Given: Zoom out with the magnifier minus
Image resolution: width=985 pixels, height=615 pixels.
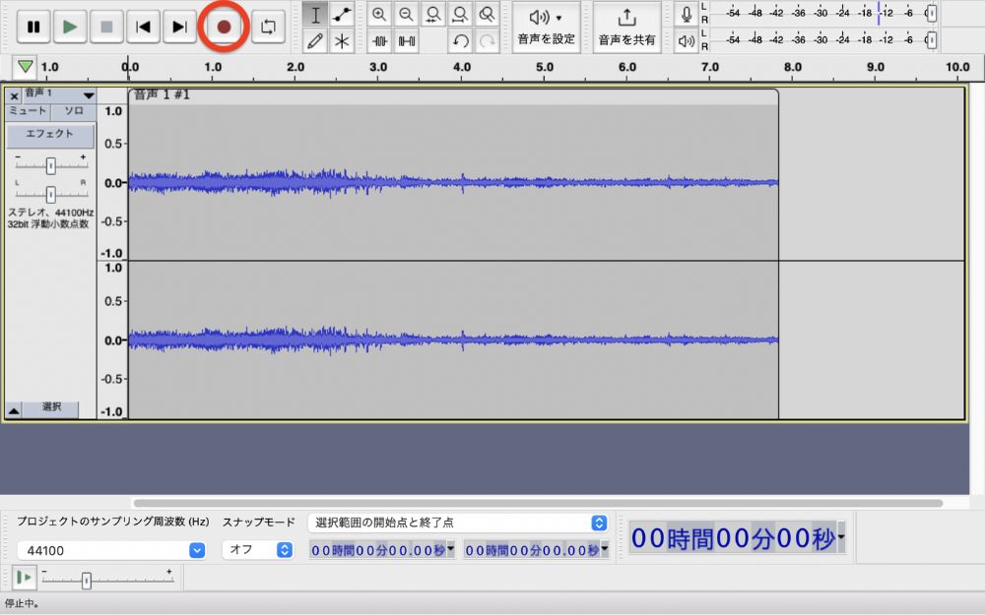Looking at the screenshot, I should coord(406,15).
